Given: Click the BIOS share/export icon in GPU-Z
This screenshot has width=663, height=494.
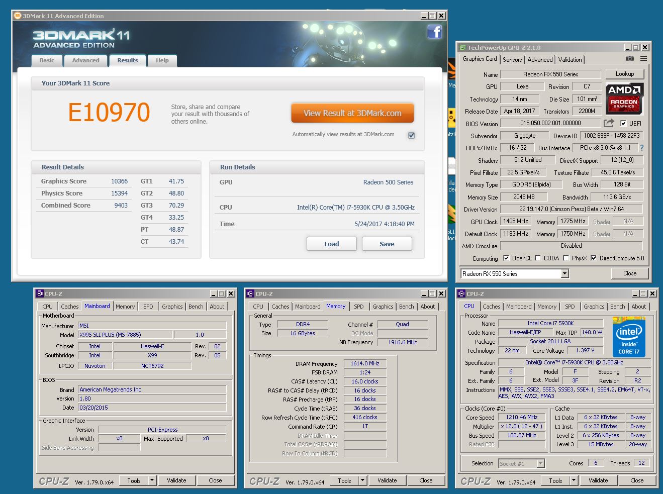Looking at the screenshot, I should (x=609, y=123).
